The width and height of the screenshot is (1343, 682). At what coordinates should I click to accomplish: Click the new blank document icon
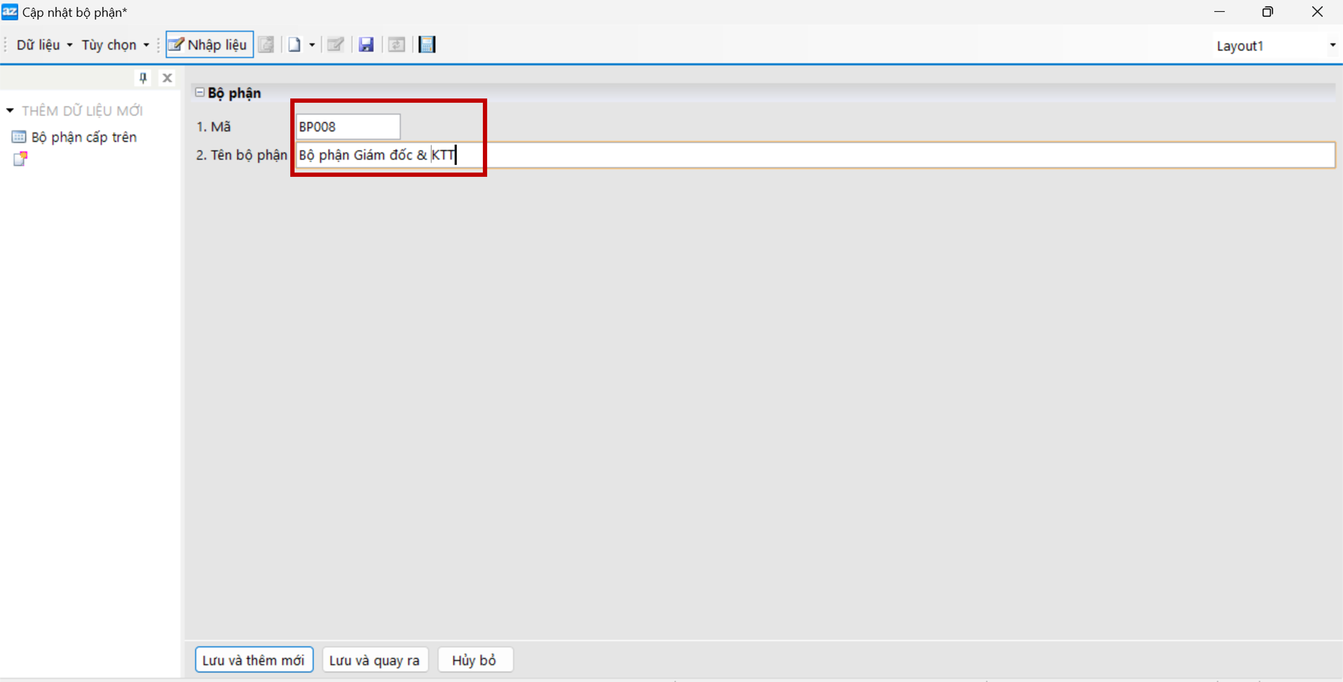coord(294,45)
